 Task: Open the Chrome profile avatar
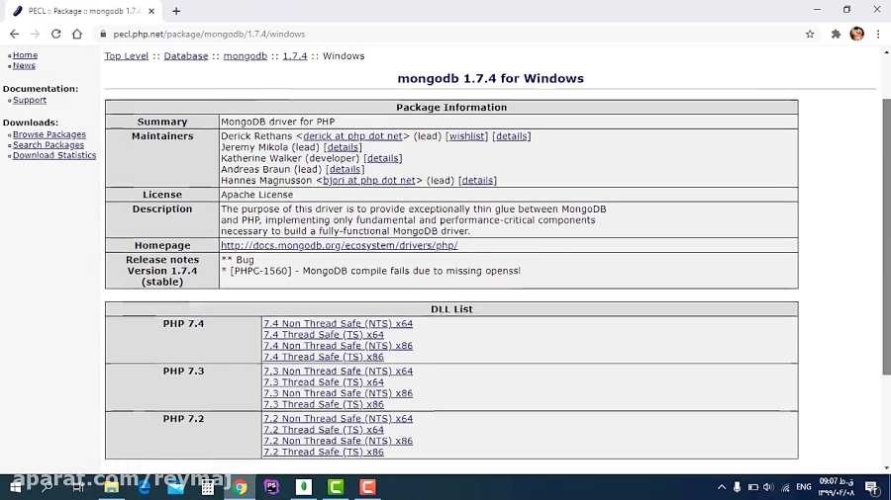click(856, 34)
